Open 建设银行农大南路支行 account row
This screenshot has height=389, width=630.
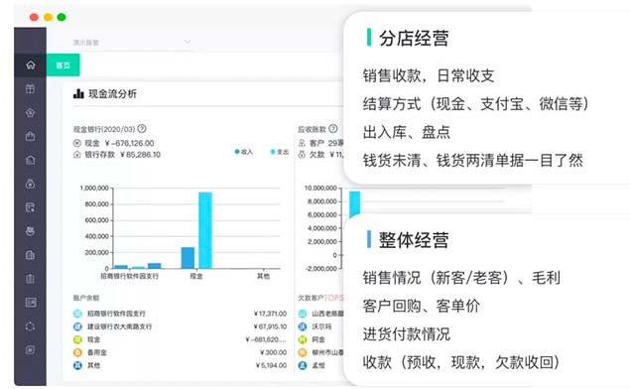tap(180, 326)
